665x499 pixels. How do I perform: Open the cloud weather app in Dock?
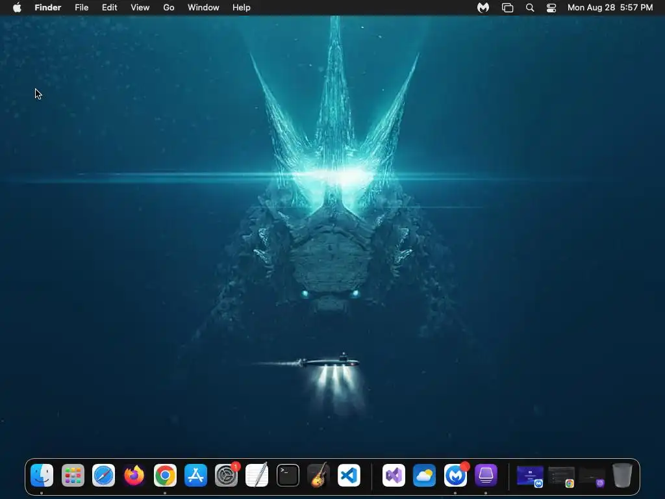[424, 475]
